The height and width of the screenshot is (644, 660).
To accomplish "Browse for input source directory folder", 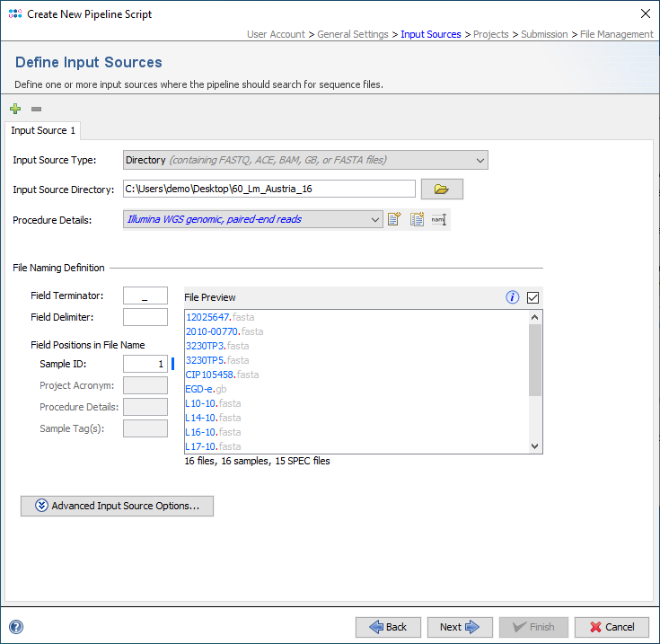I will [441, 189].
